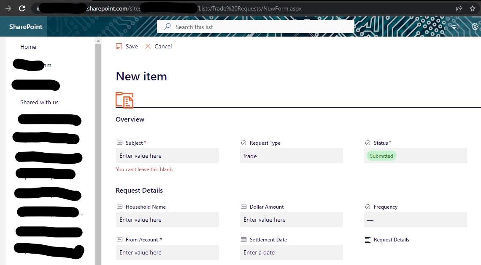The width and height of the screenshot is (481, 265).
Task: Click the magnifier in Search this list
Action: 167,26
